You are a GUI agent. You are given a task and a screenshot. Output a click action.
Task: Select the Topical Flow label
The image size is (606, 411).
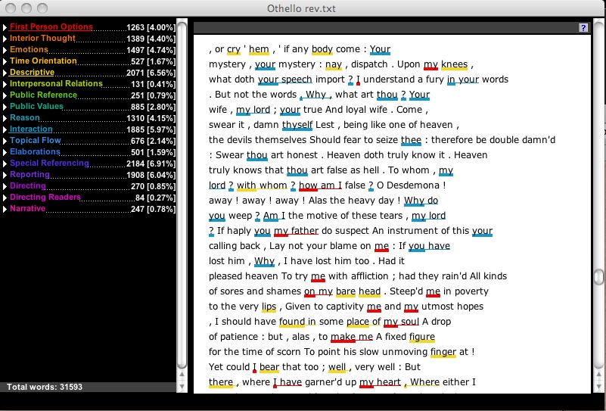coord(35,140)
